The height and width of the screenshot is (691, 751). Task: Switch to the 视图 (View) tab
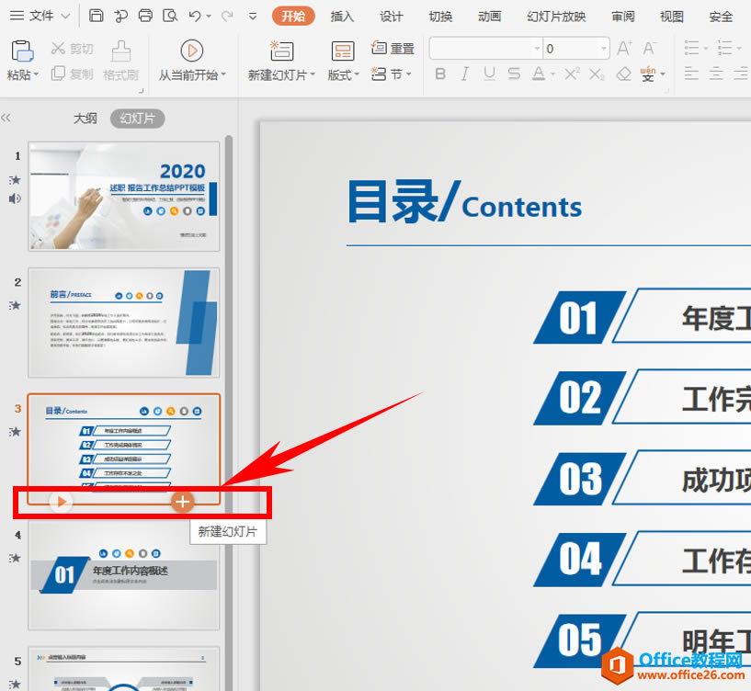[x=672, y=17]
